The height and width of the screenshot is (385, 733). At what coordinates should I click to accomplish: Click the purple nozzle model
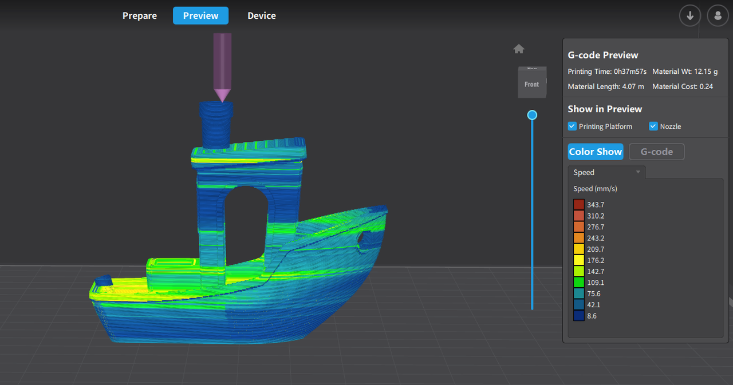click(x=222, y=67)
